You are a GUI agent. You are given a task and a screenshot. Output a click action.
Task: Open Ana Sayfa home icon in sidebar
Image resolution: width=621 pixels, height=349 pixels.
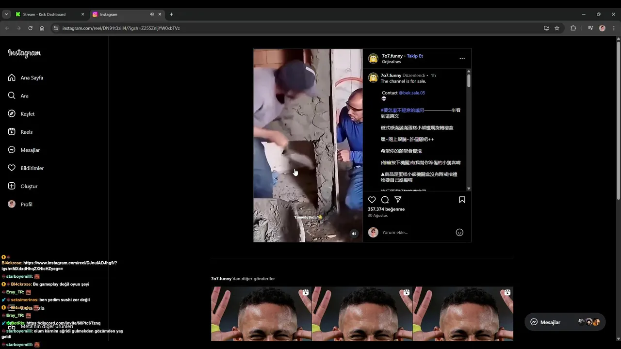click(12, 78)
